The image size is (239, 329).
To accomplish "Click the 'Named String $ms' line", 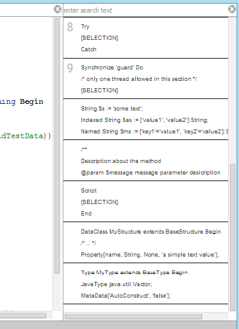I will coord(155,132).
